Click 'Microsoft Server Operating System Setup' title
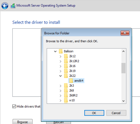The height and width of the screenshot is (124, 140). coord(46,6)
